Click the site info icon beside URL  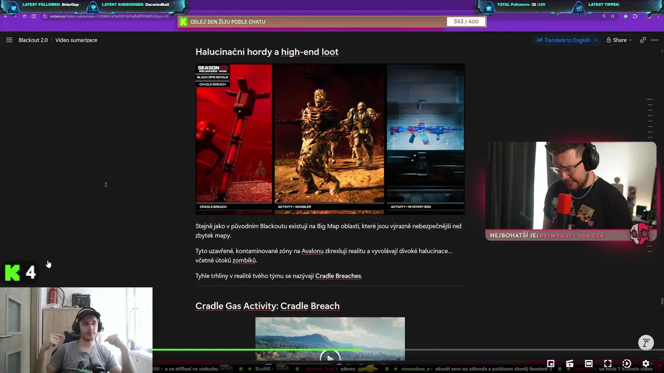pos(45,17)
